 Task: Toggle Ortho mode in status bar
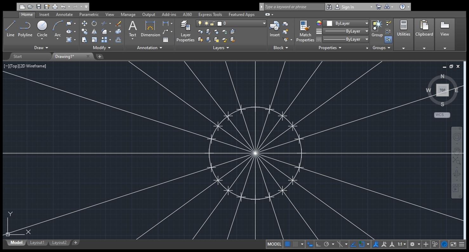click(318, 244)
